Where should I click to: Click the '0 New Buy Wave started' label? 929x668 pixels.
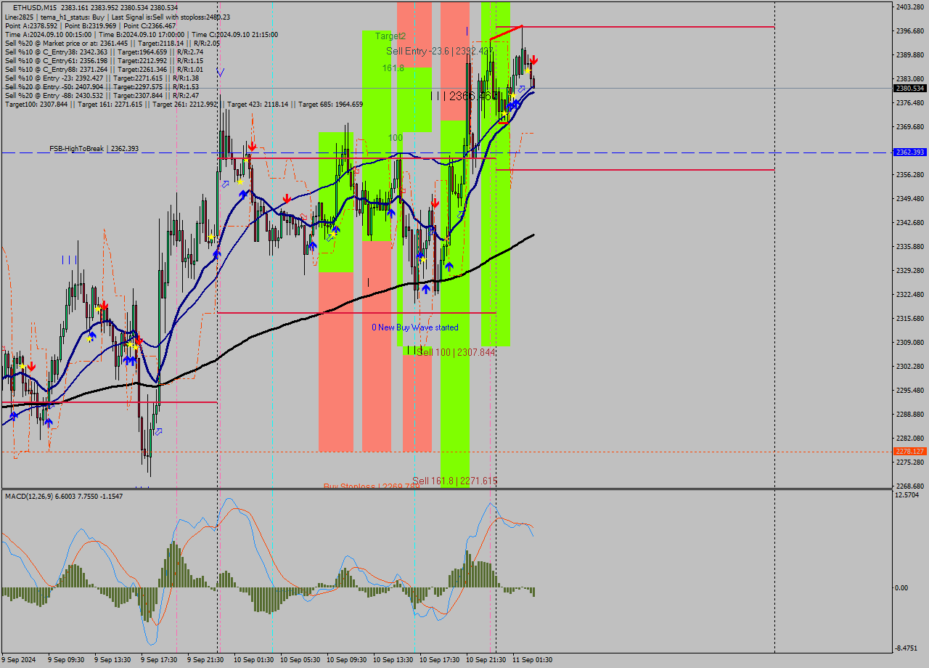pos(415,327)
